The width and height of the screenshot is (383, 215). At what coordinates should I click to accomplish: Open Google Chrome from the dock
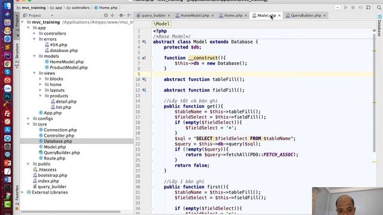click(7, 64)
